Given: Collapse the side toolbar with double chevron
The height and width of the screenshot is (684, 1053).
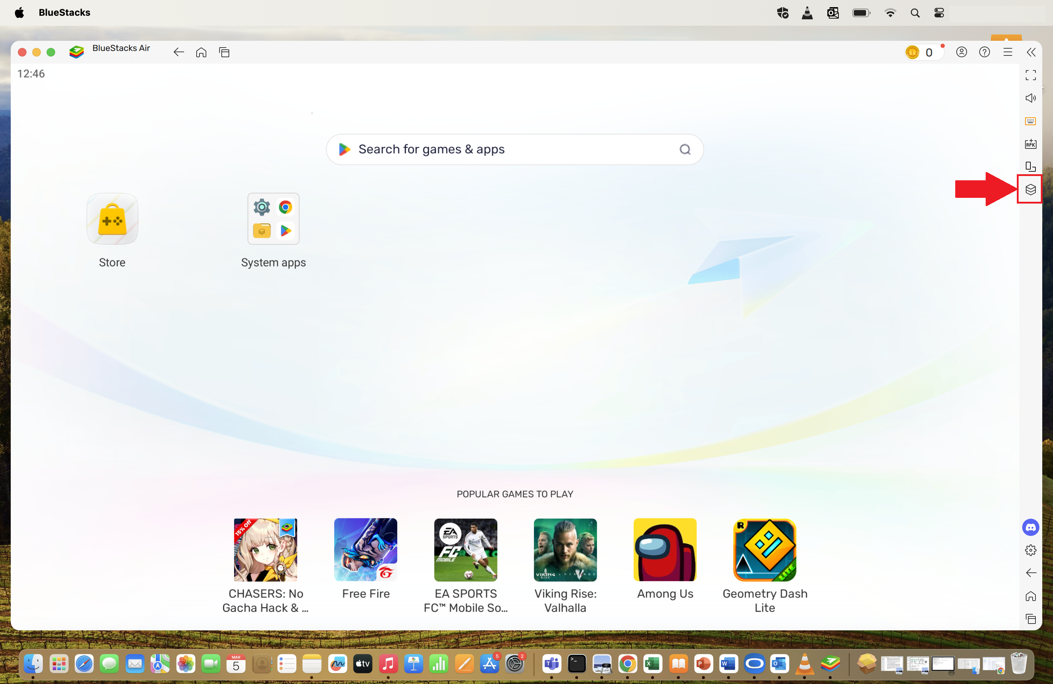Looking at the screenshot, I should (x=1031, y=52).
